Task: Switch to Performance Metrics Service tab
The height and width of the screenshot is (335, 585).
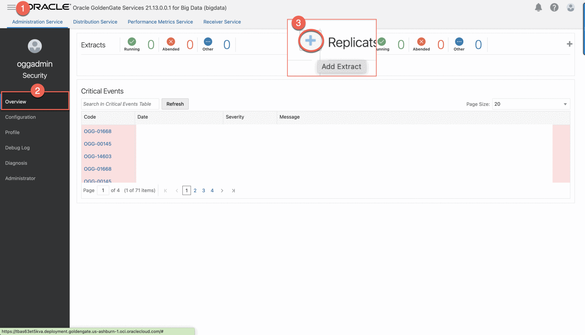Action: pyautogui.click(x=160, y=22)
